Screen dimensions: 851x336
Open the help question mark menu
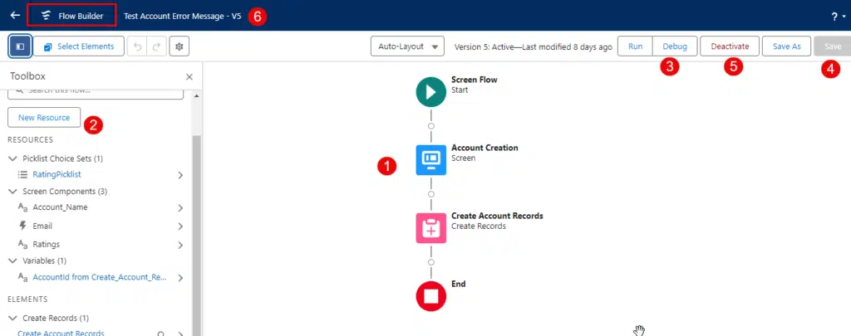[x=838, y=17]
